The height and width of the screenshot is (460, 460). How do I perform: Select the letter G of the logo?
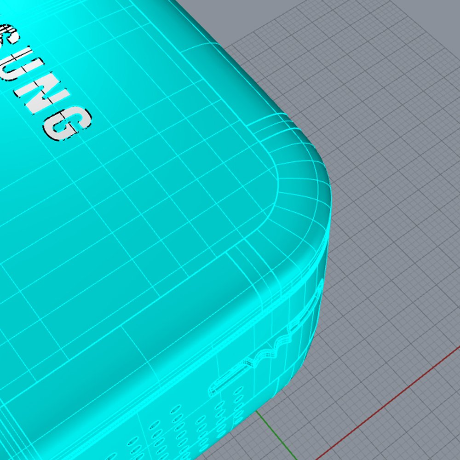67,123
